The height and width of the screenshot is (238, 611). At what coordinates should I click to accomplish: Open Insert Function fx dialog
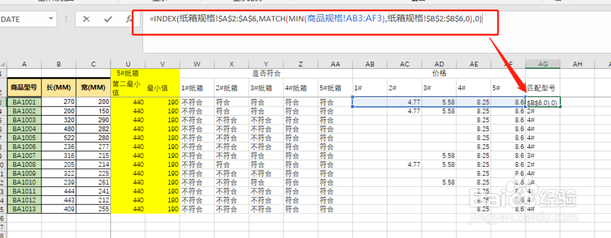click(x=129, y=19)
